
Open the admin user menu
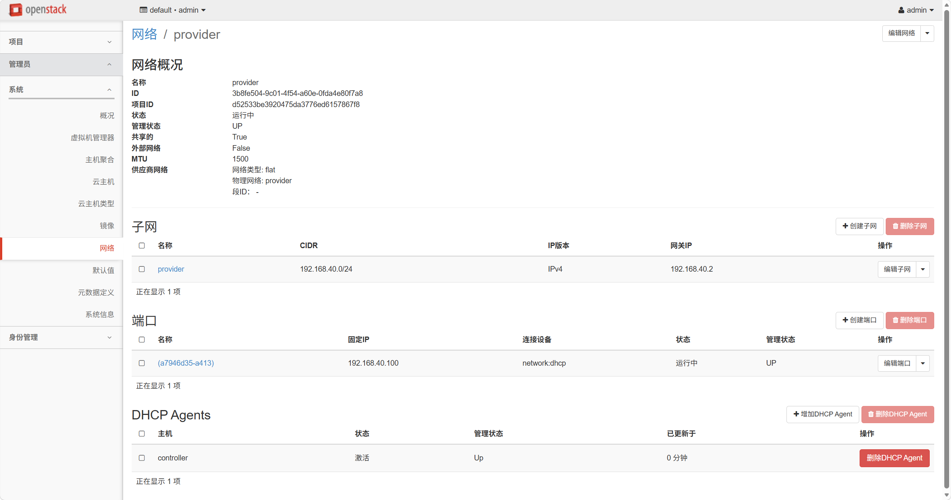coord(916,10)
